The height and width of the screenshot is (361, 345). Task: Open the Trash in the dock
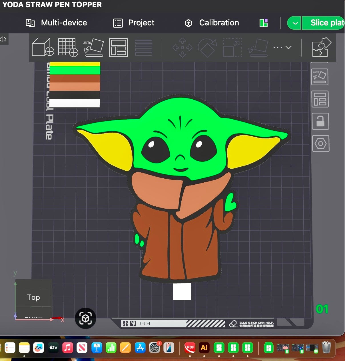[326, 347]
